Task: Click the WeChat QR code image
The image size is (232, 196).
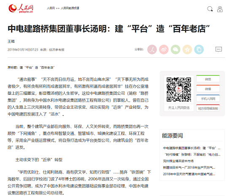Action: coord(179,89)
